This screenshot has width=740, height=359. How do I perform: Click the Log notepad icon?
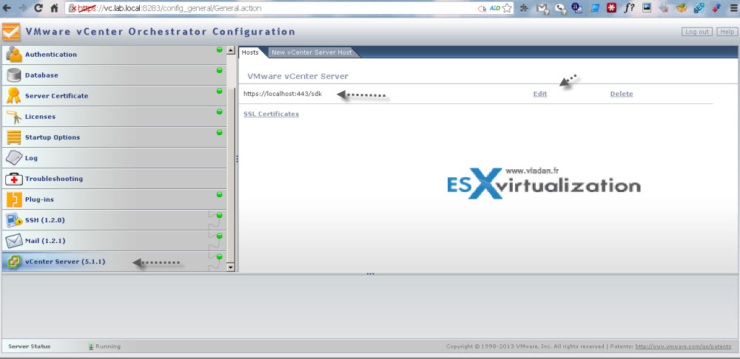tap(13, 158)
